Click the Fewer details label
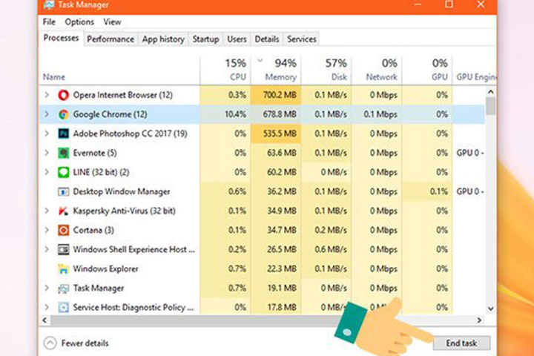 (85, 343)
